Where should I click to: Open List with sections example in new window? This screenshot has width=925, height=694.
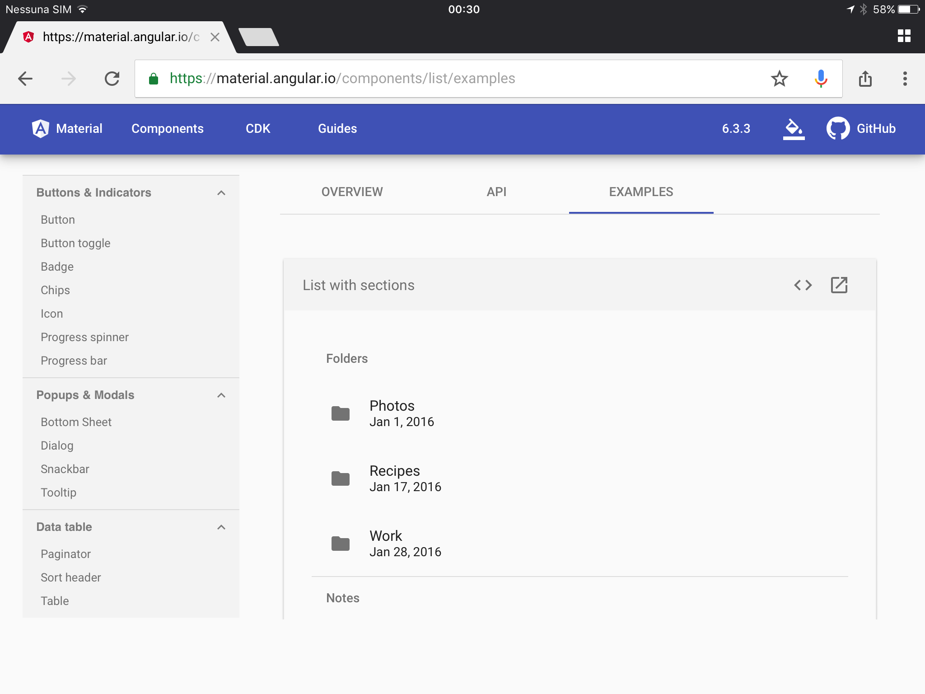839,285
